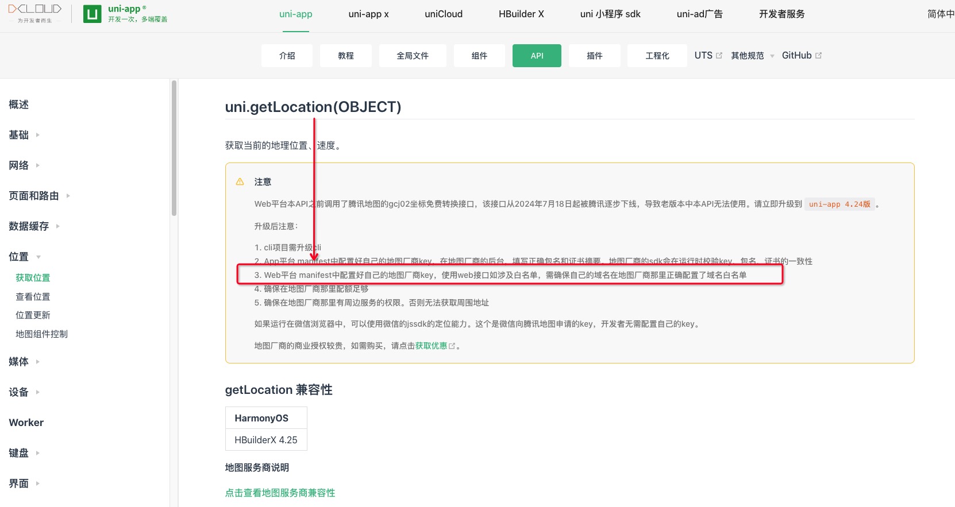Open the 点击查看地图服务商兼容性 link

click(280, 493)
